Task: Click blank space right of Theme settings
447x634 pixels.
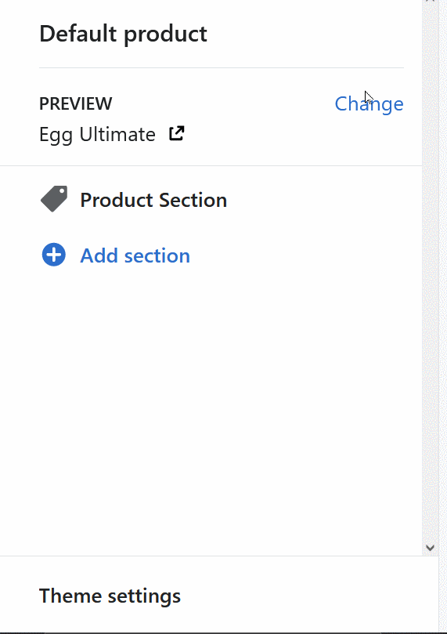Action: click(x=307, y=596)
